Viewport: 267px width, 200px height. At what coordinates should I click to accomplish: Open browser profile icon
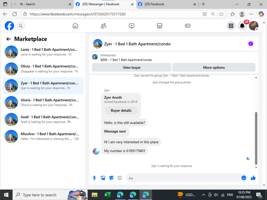[242, 14]
